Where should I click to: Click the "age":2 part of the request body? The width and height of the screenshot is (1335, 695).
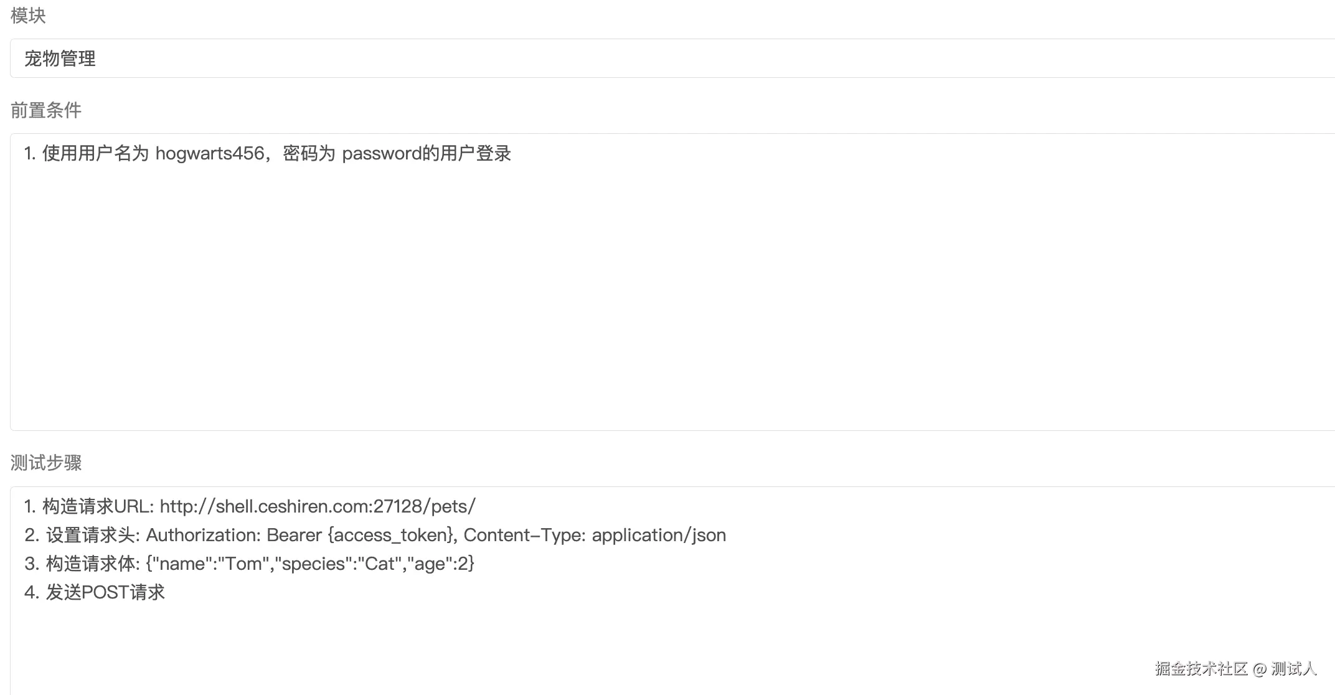438,564
